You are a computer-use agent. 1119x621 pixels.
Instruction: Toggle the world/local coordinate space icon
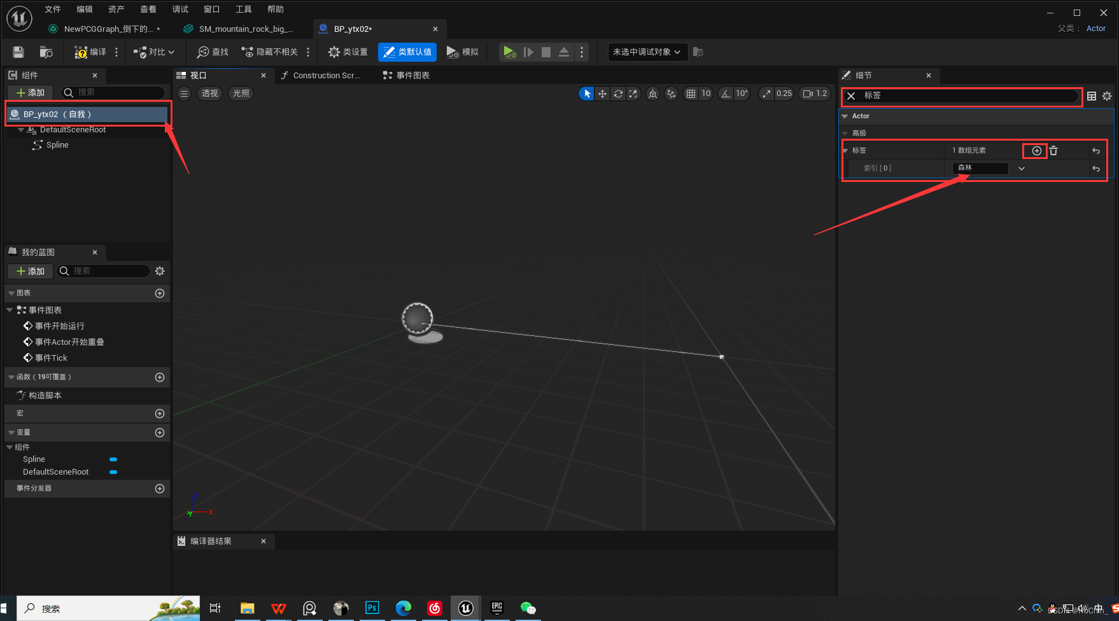point(653,94)
